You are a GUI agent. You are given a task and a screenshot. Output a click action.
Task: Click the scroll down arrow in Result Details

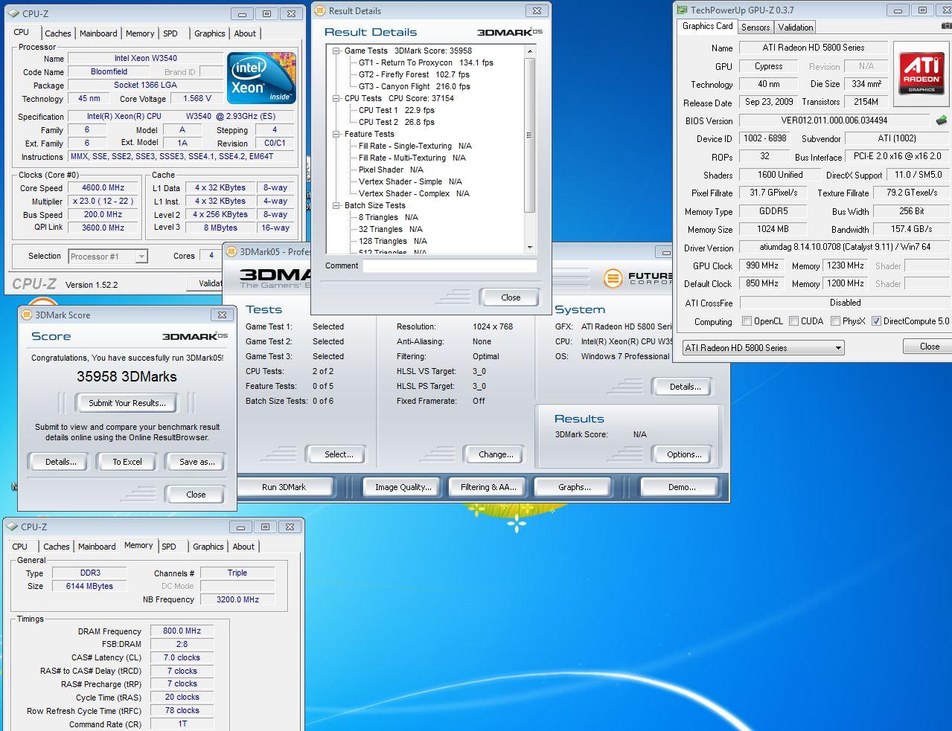click(x=530, y=248)
